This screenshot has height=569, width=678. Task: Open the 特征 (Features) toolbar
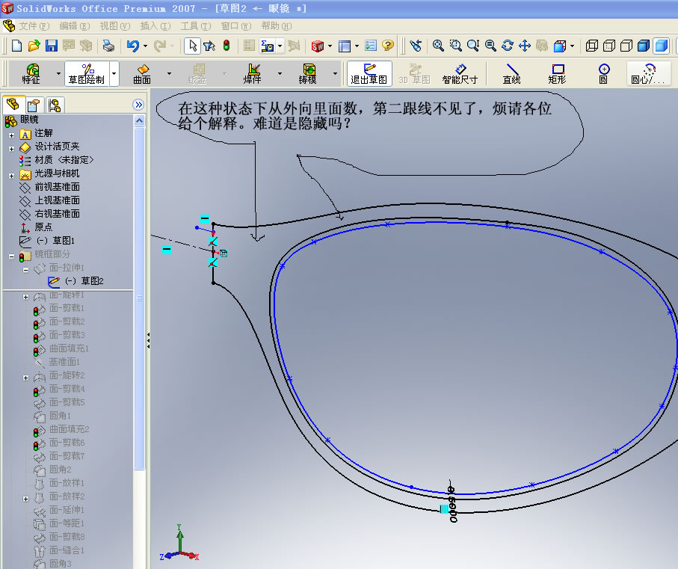pos(31,73)
